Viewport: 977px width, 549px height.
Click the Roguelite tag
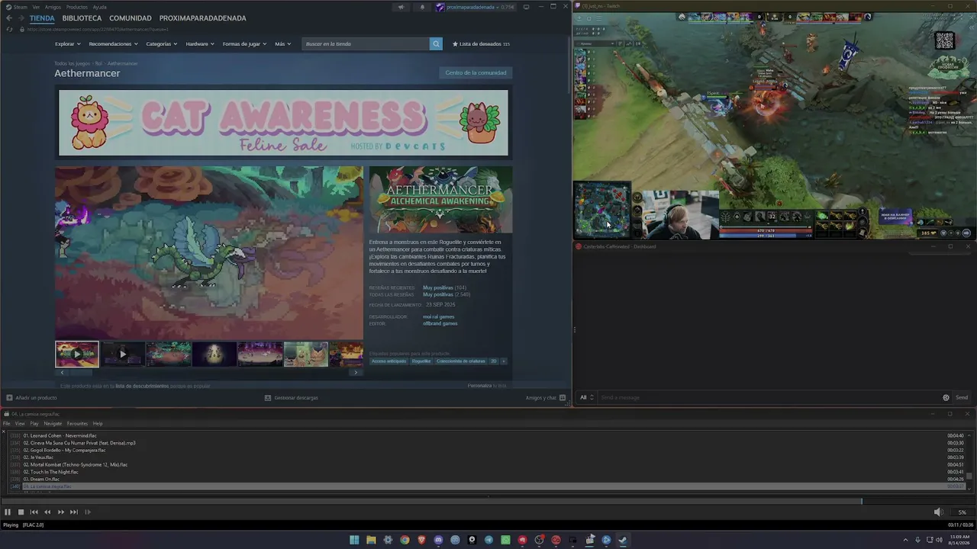(x=421, y=361)
